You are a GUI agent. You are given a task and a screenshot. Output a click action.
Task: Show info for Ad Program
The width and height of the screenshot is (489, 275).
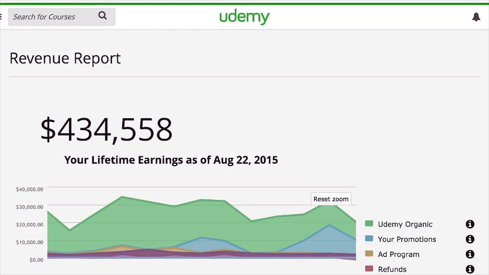[x=470, y=254]
